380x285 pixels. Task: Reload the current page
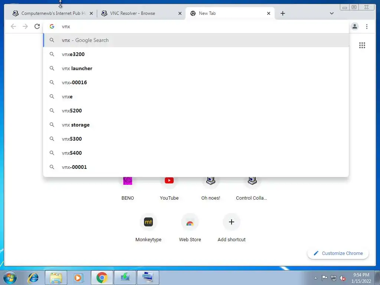(x=37, y=26)
